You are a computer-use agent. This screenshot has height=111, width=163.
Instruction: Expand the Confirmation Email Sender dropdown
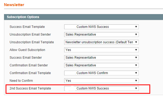coord(101,65)
